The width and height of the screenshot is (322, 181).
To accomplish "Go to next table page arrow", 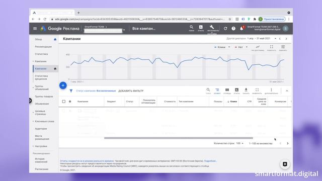I will [287, 143].
